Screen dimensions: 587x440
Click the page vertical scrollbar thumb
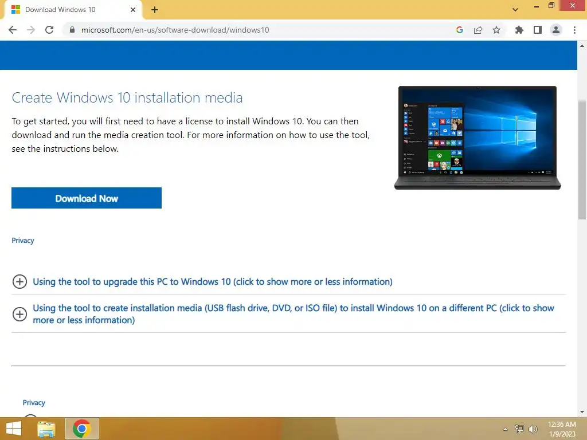tap(582, 160)
